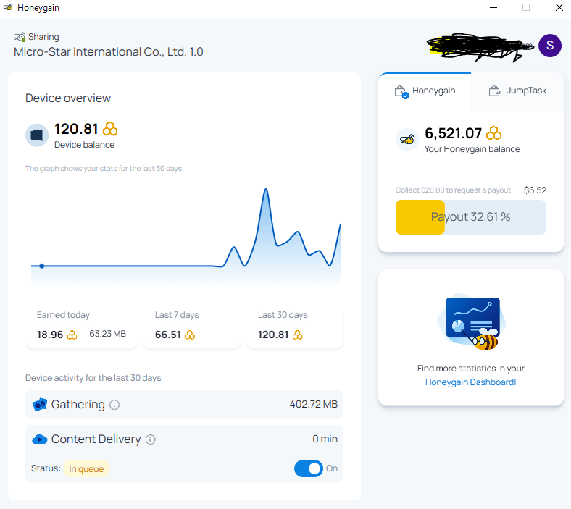The image size is (571, 509).
Task: Close the Honeygain window
Action: tap(559, 7)
